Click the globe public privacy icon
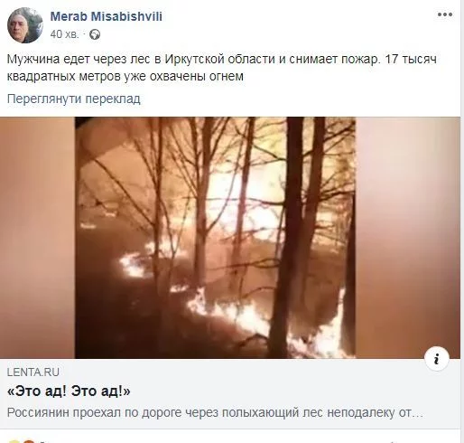Image resolution: width=464 pixels, height=443 pixels. click(x=95, y=35)
